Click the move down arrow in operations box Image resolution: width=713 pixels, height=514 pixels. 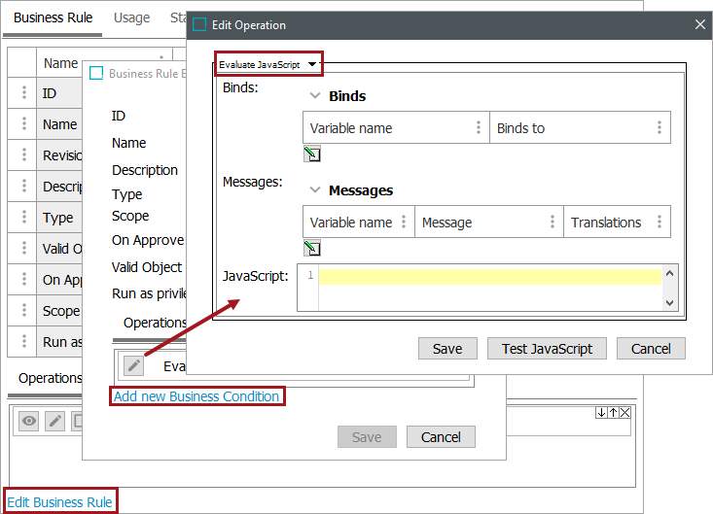[601, 413]
